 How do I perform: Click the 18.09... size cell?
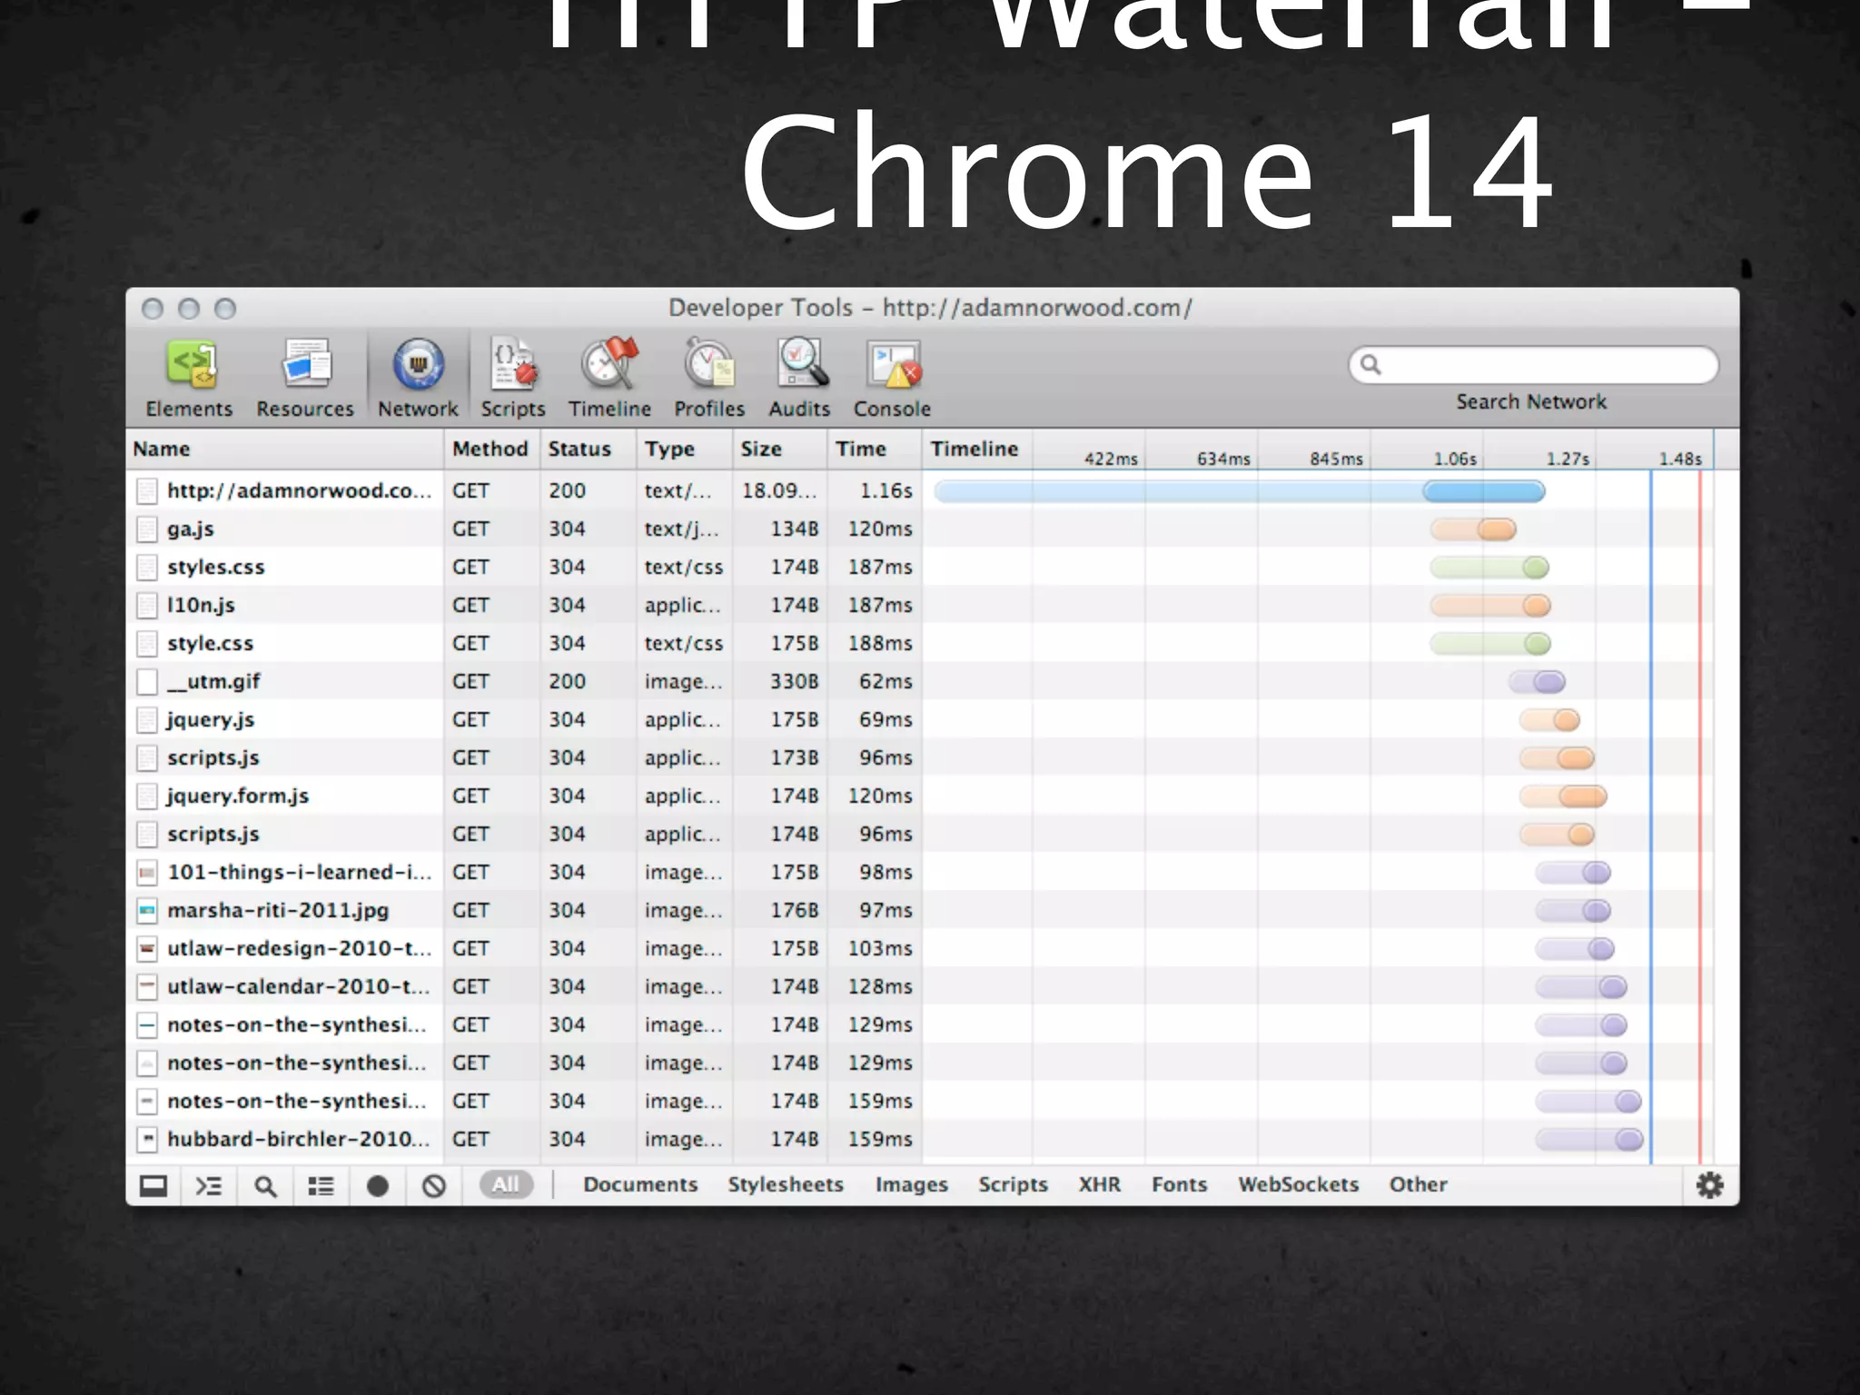click(780, 490)
